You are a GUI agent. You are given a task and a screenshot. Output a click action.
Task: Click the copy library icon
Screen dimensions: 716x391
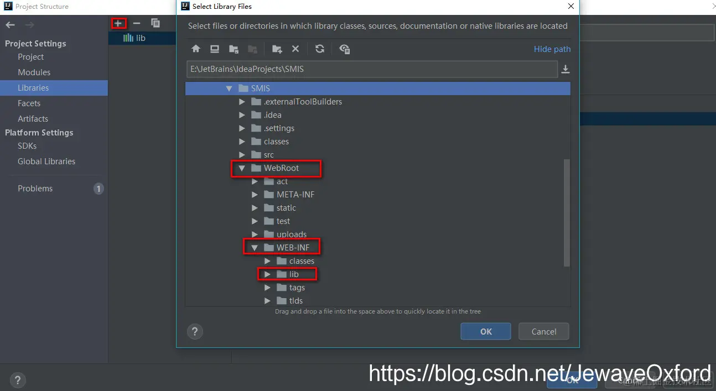(155, 23)
